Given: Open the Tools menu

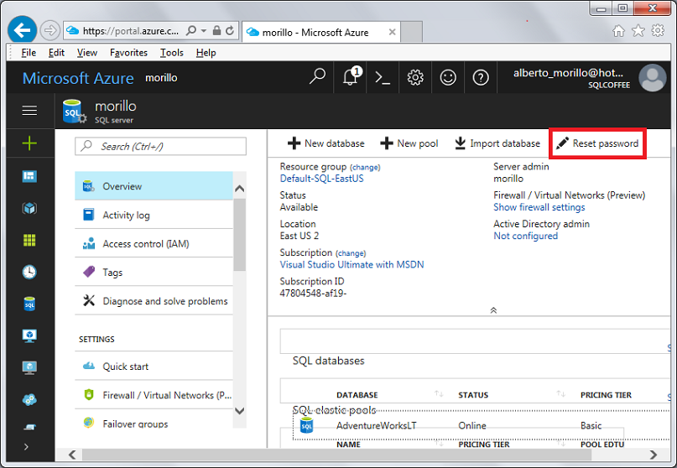Looking at the screenshot, I should click(172, 53).
